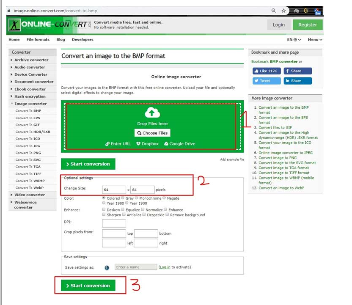
Task: Select the Negate radio button
Action: 164,198
